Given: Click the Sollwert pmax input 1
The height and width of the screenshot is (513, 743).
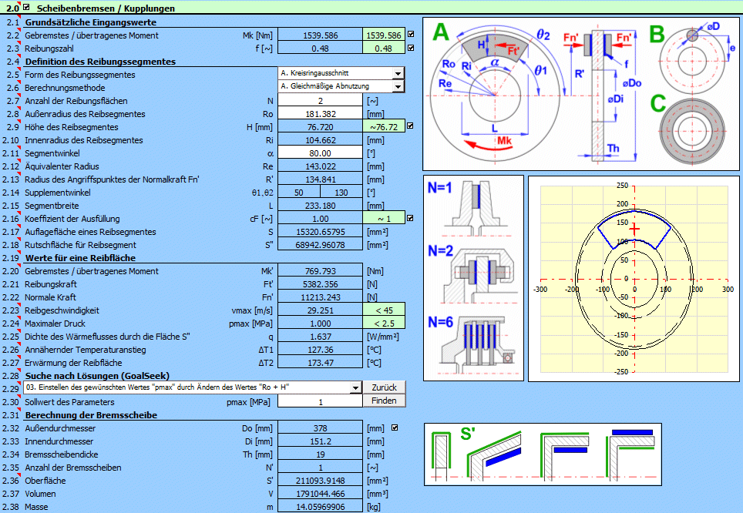Looking at the screenshot, I should [321, 401].
